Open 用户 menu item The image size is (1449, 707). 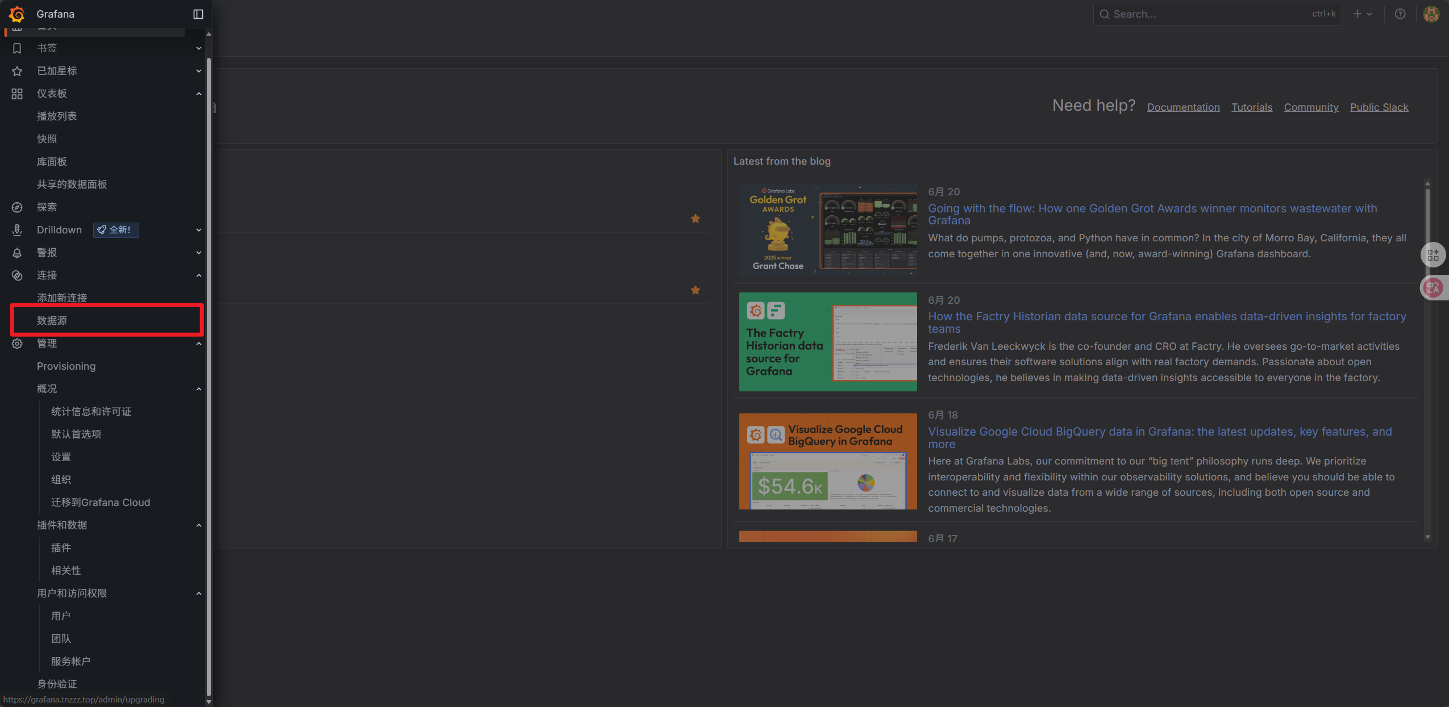point(61,616)
